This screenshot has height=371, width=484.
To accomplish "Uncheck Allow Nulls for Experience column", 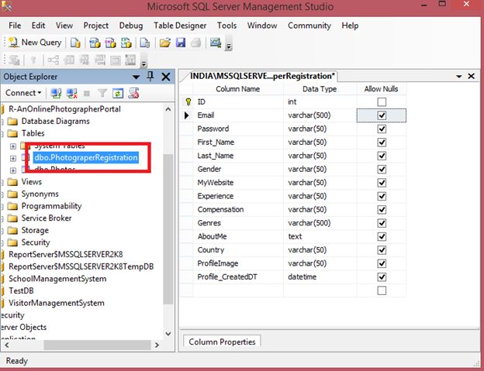I will (x=382, y=196).
